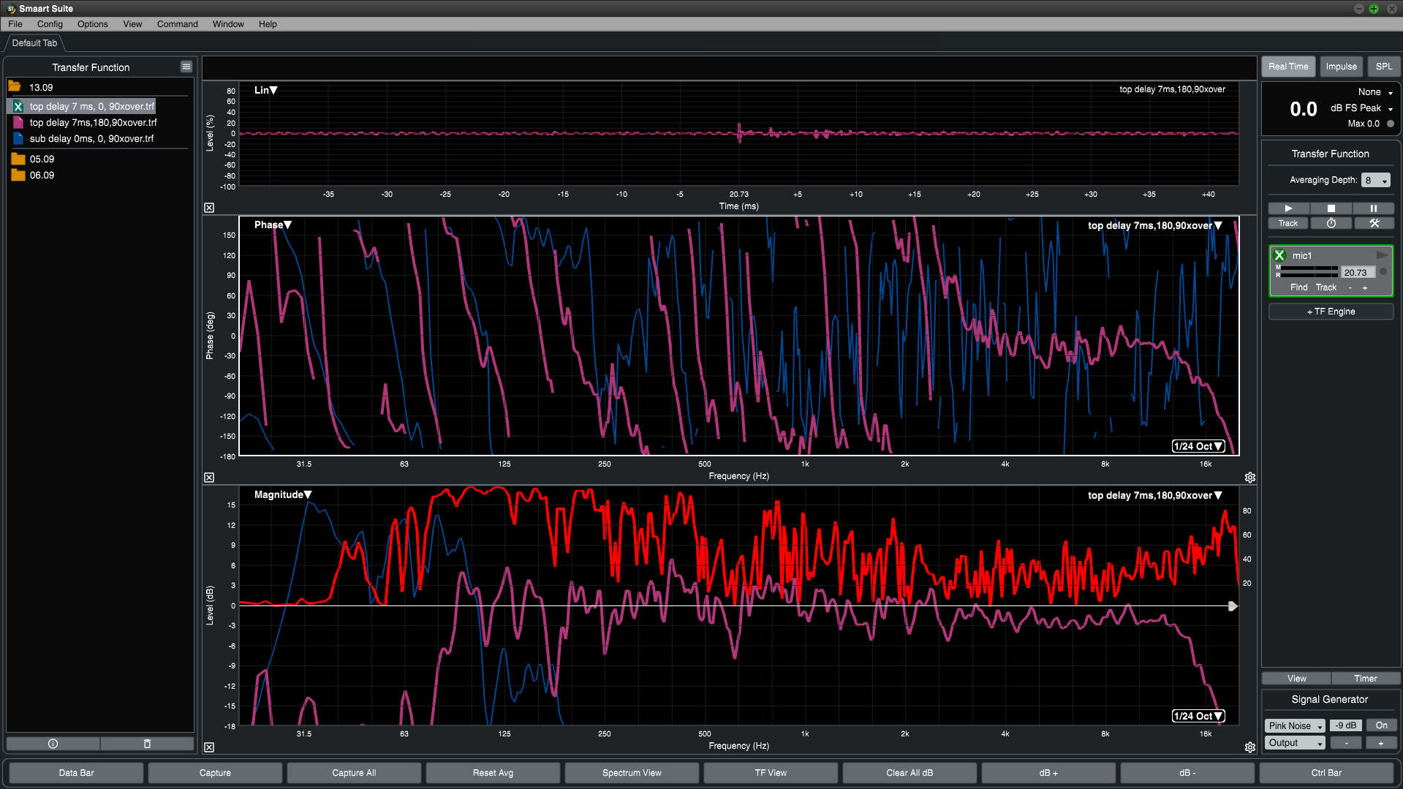The height and width of the screenshot is (789, 1403).
Task: Click the 13.09 folder icon
Action: (15, 86)
